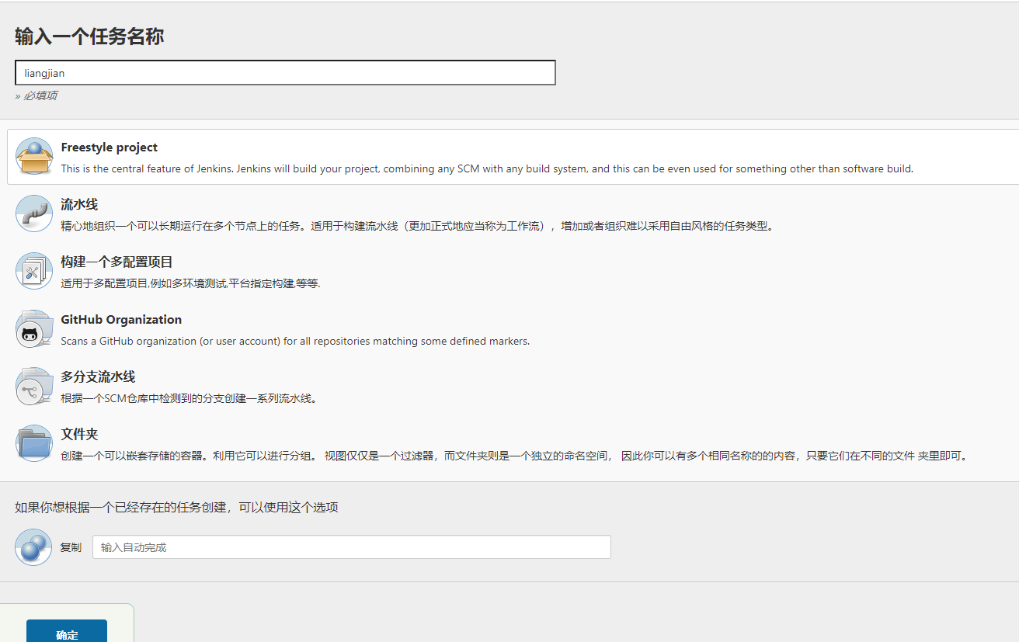The height and width of the screenshot is (642, 1019).
Task: Select the GitHub Organization title text
Action: click(121, 320)
